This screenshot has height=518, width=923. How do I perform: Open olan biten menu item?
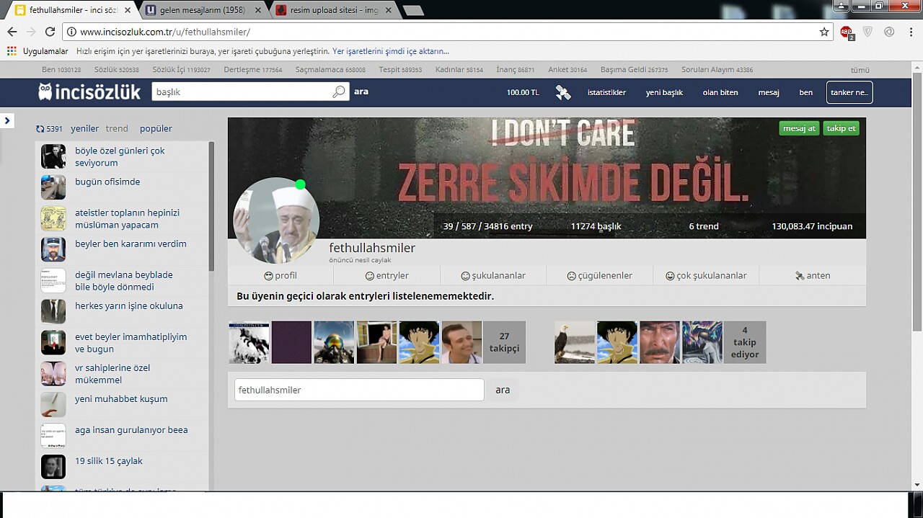(720, 92)
